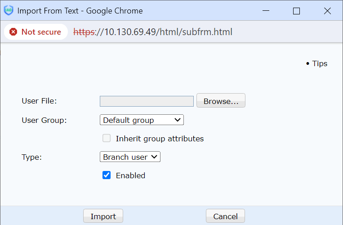Click the "Type:" label
The image size is (343, 225).
31,157
